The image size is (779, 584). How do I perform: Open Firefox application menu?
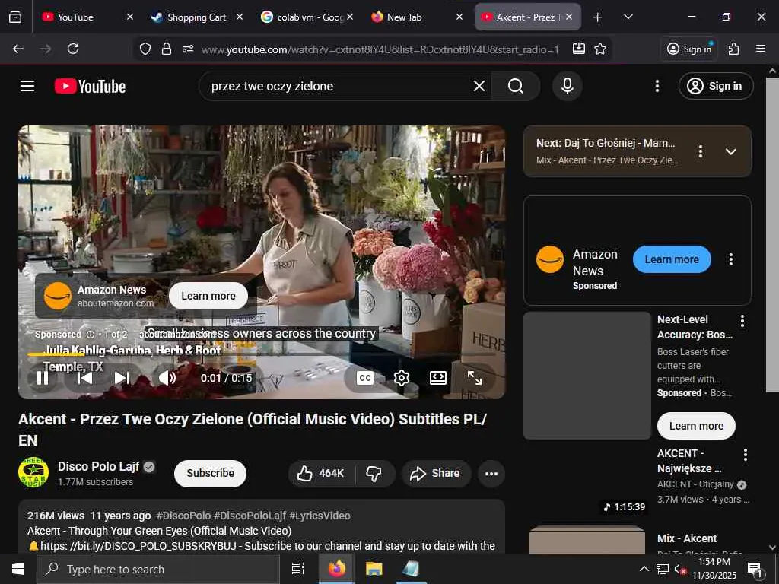click(760, 49)
